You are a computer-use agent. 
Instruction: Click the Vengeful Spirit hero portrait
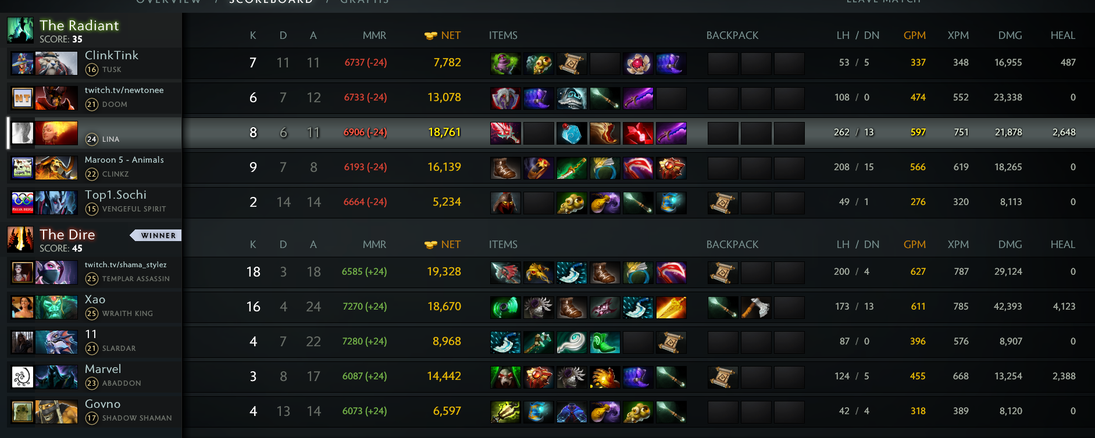pyautogui.click(x=56, y=203)
